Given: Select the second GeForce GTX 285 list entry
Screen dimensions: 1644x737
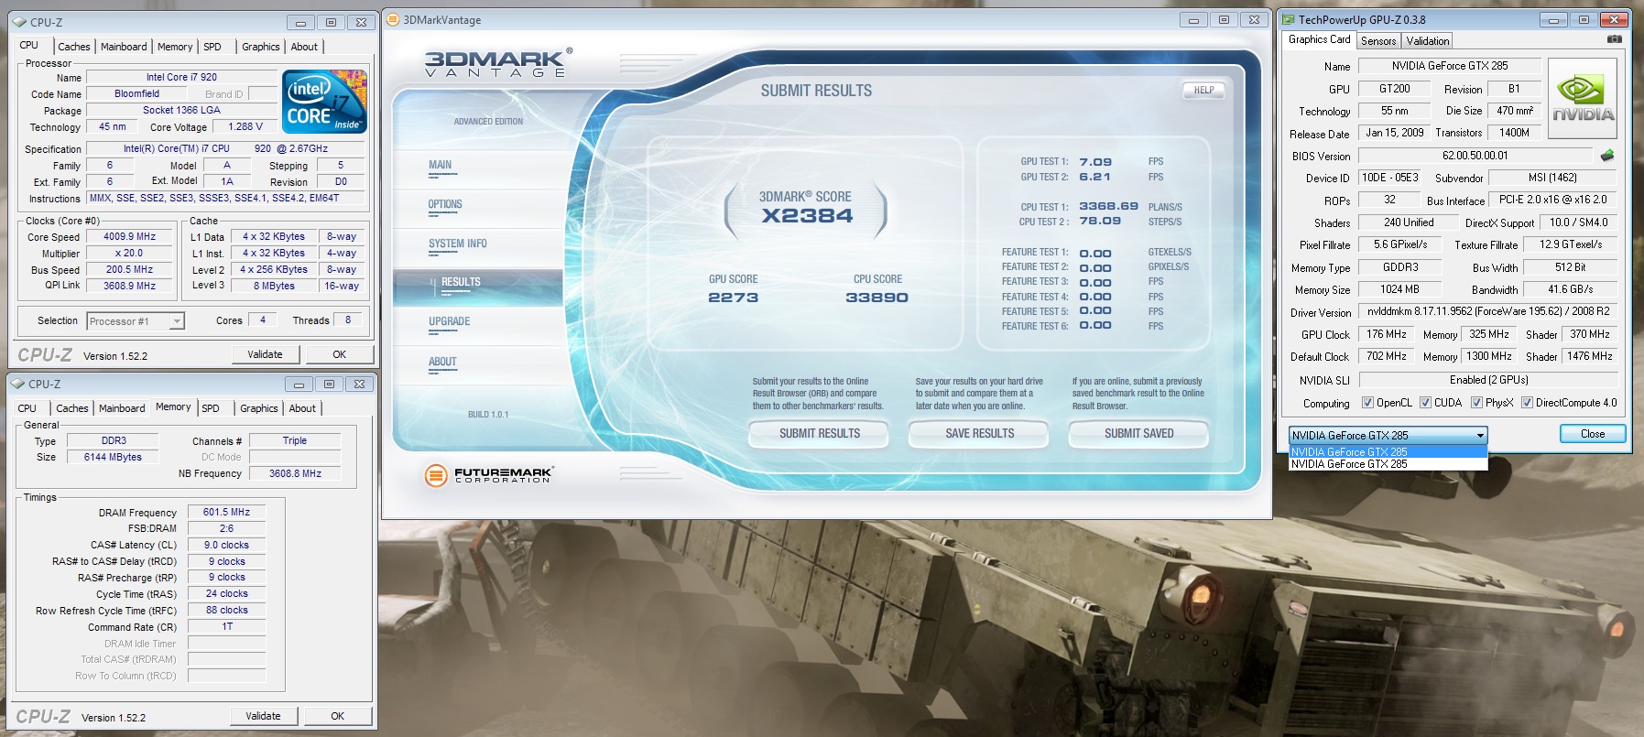Looking at the screenshot, I should (1388, 464).
